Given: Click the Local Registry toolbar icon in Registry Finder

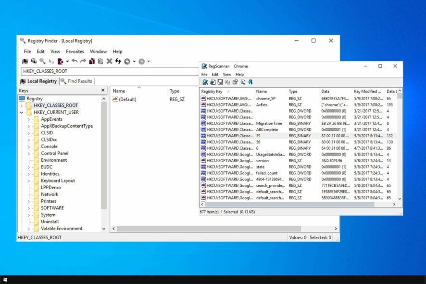Looking at the screenshot, I should coord(25,62).
